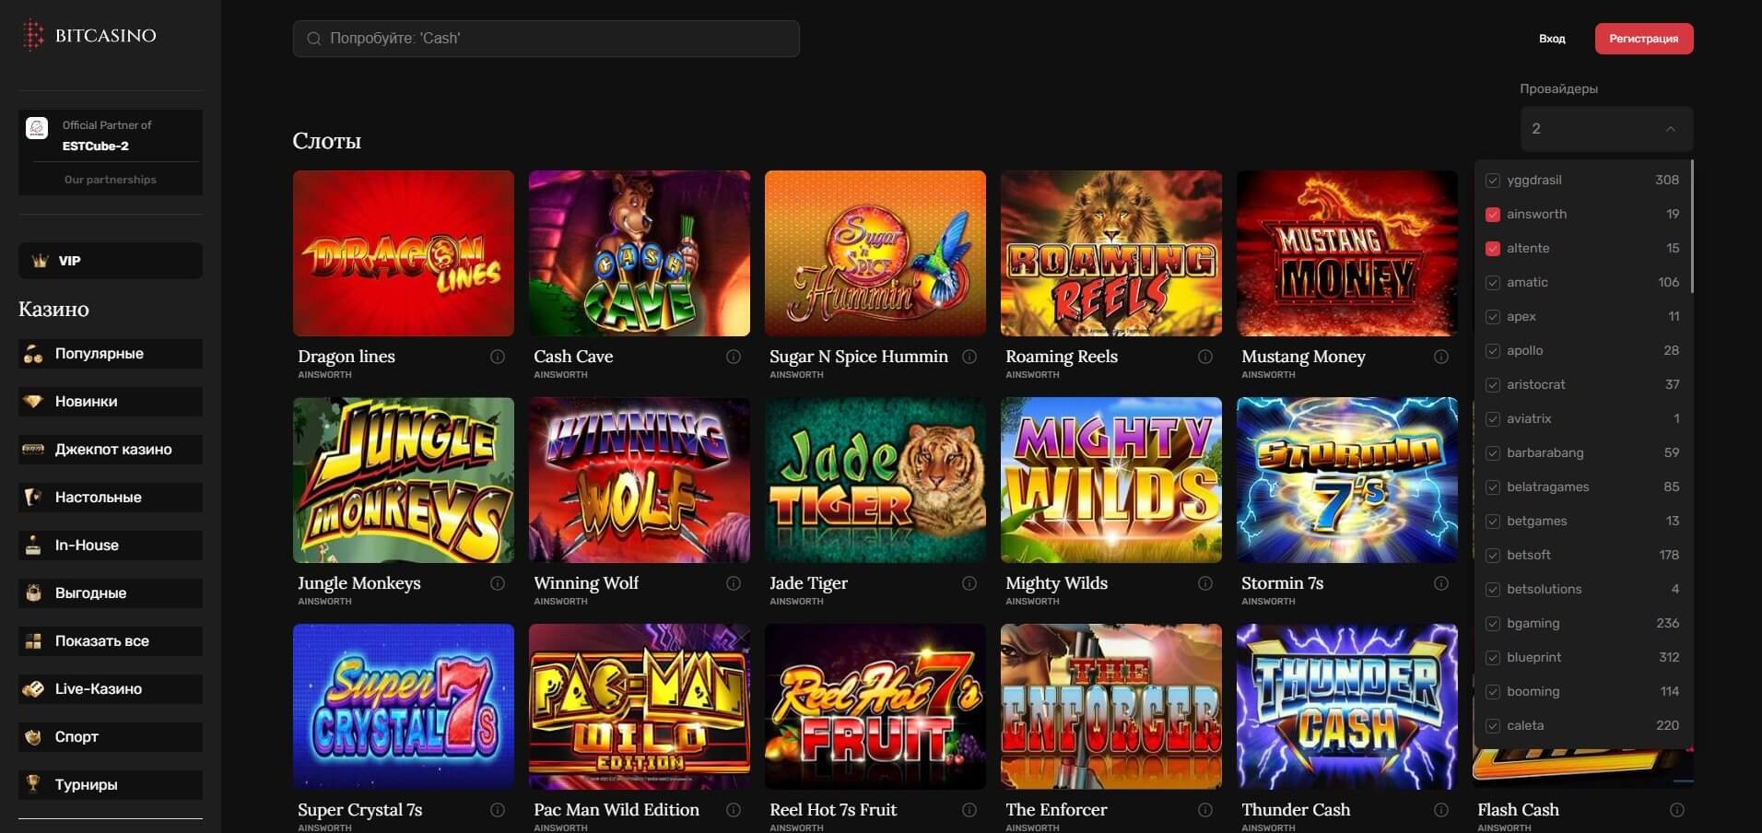1762x833 pixels.
Task: Uncheck the altente provider checkbox
Action: pyautogui.click(x=1493, y=249)
